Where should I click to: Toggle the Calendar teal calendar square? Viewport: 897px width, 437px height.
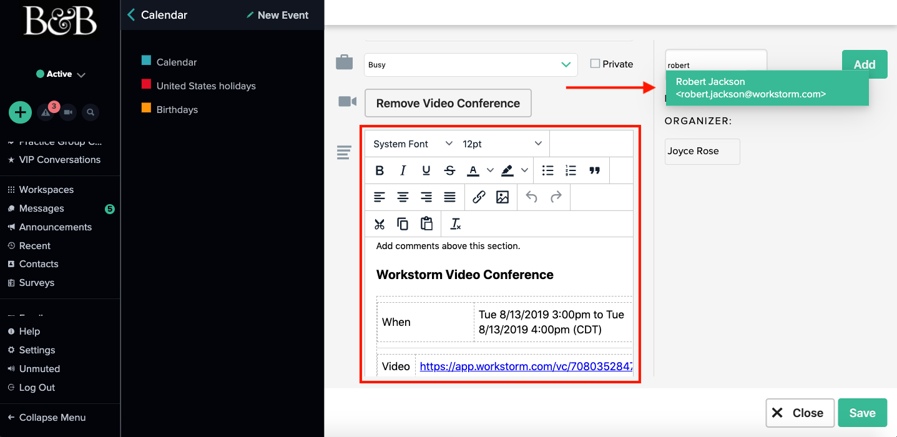(146, 61)
